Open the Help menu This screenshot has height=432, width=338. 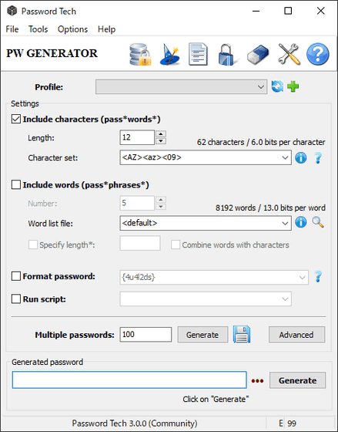[106, 29]
